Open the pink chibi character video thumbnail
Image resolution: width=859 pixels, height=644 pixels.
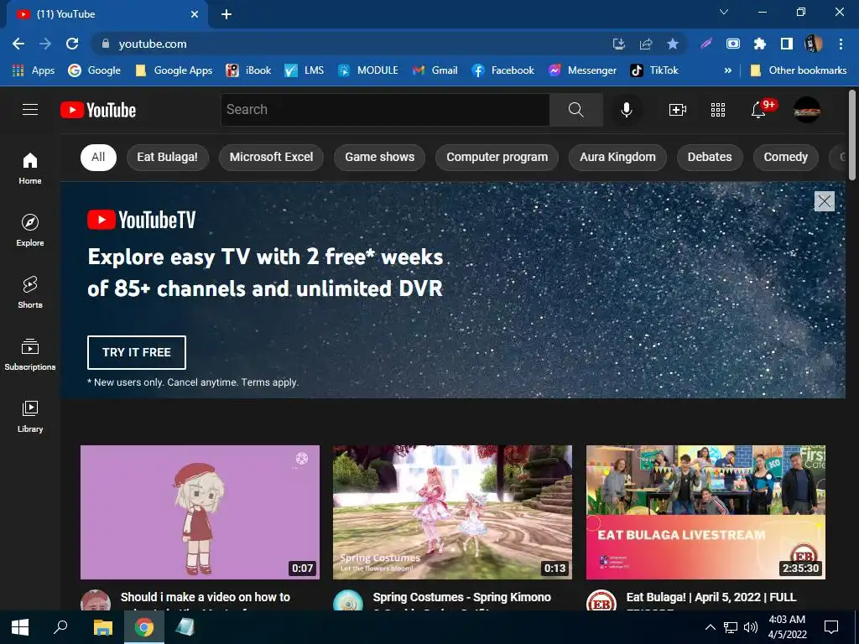[x=200, y=512]
